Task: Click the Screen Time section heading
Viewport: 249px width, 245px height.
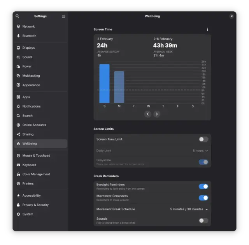Action: click(x=103, y=30)
